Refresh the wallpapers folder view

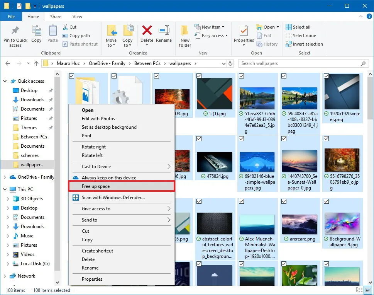pos(230,63)
